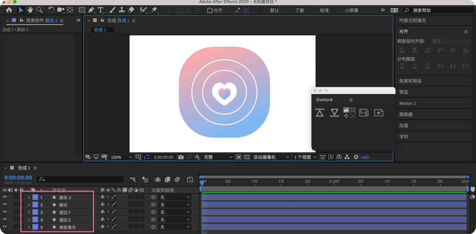Screen dimensions: 476x234
Task: Click the Home icon in the toolbar
Action: pos(9,10)
